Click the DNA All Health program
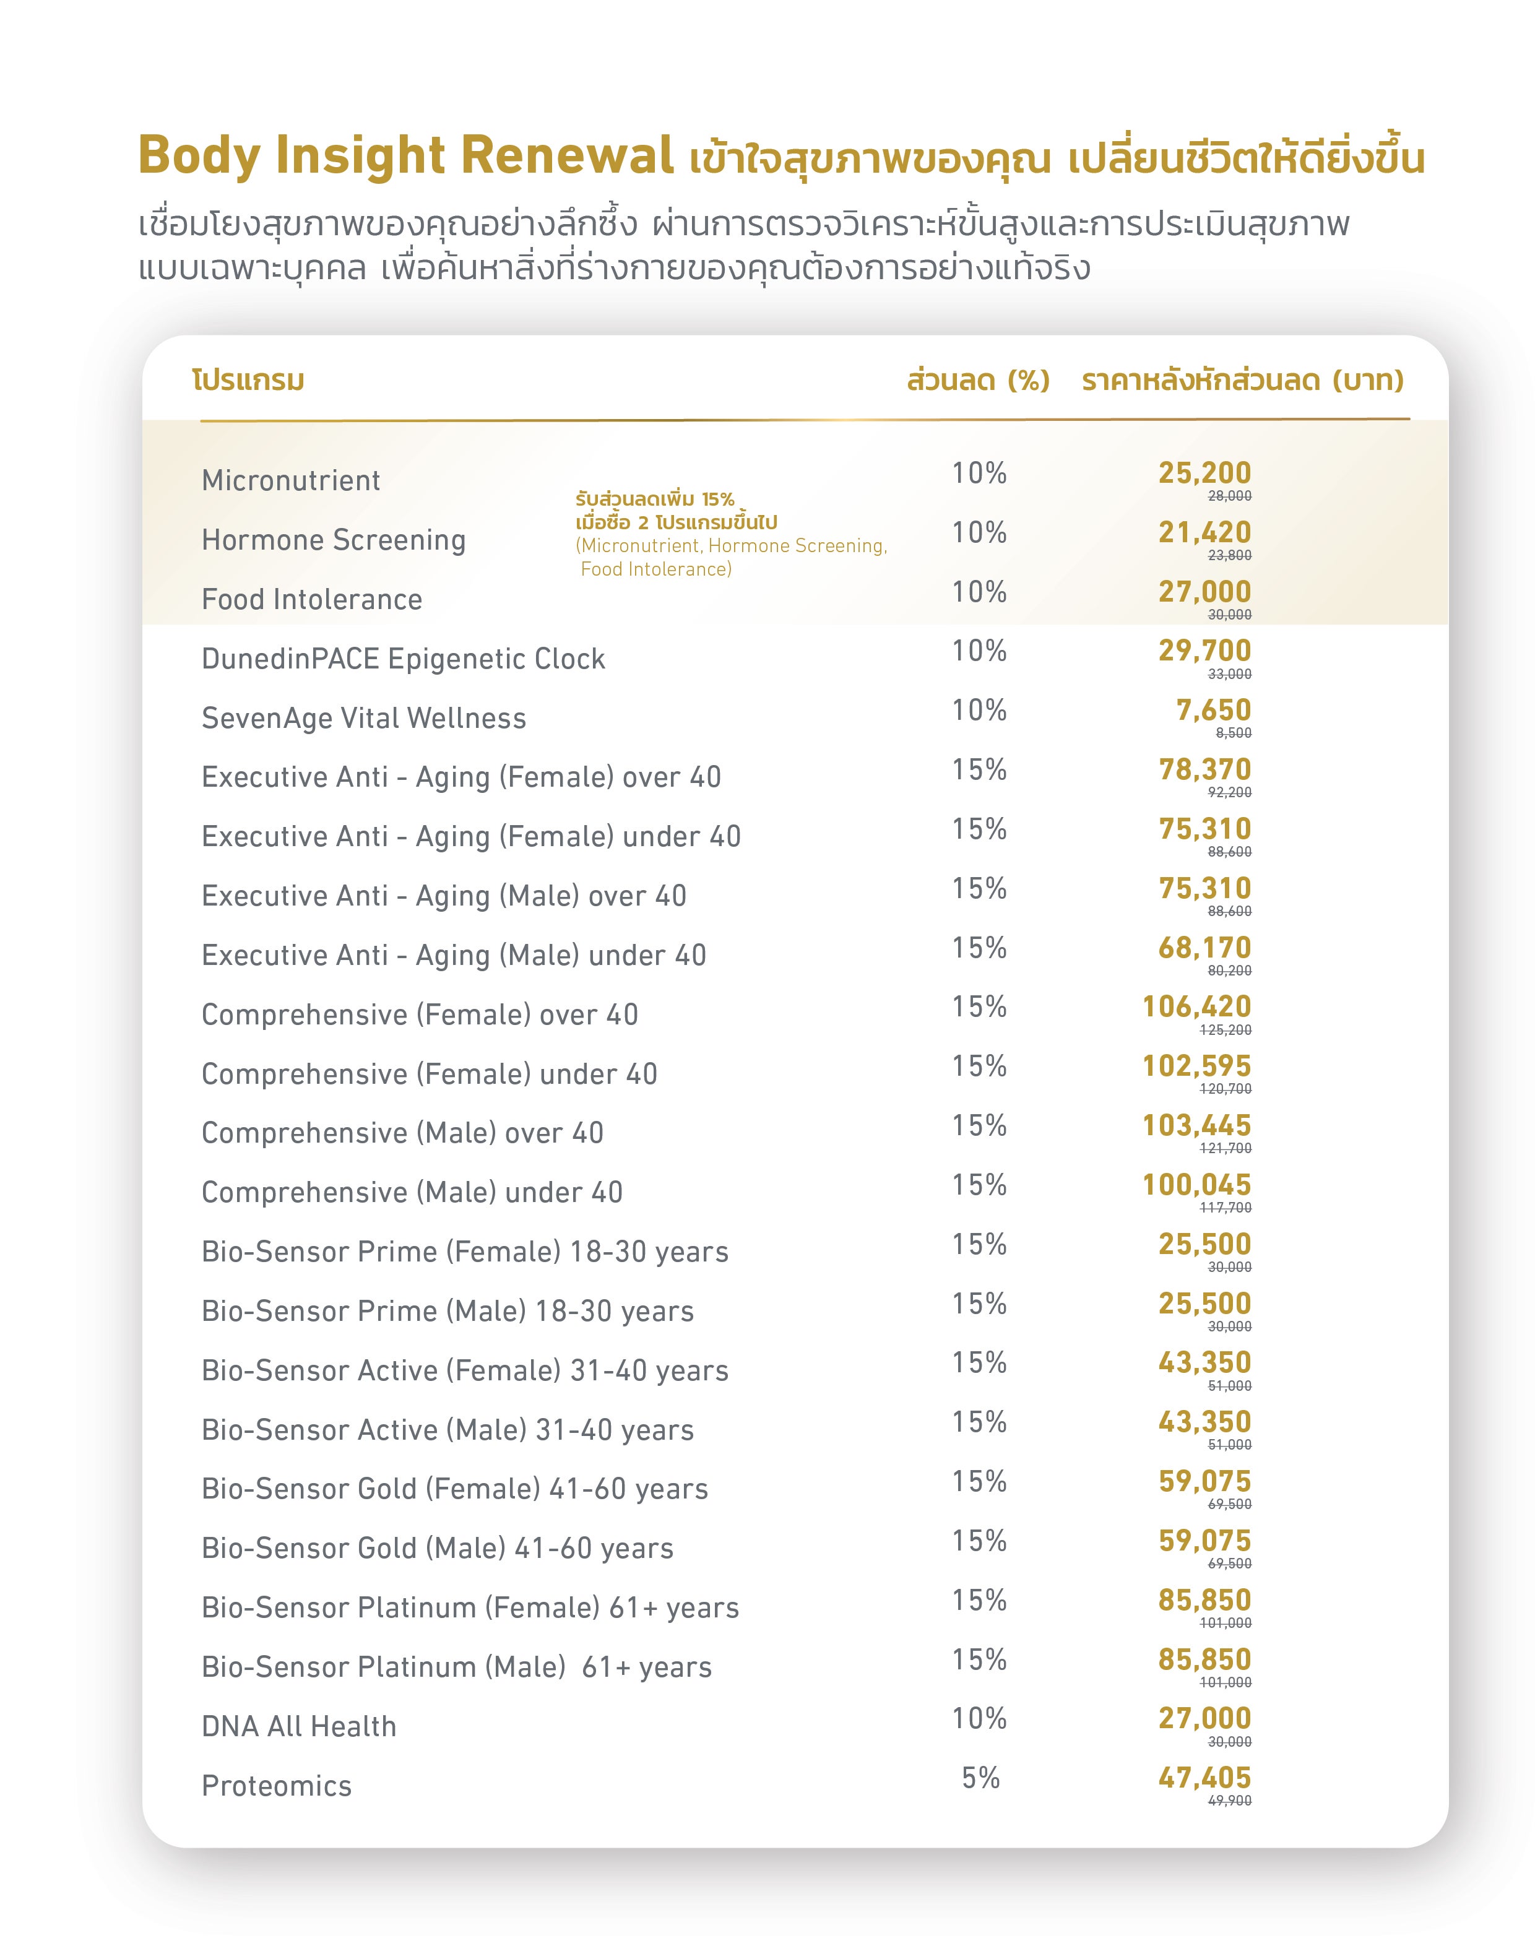 tap(298, 1727)
